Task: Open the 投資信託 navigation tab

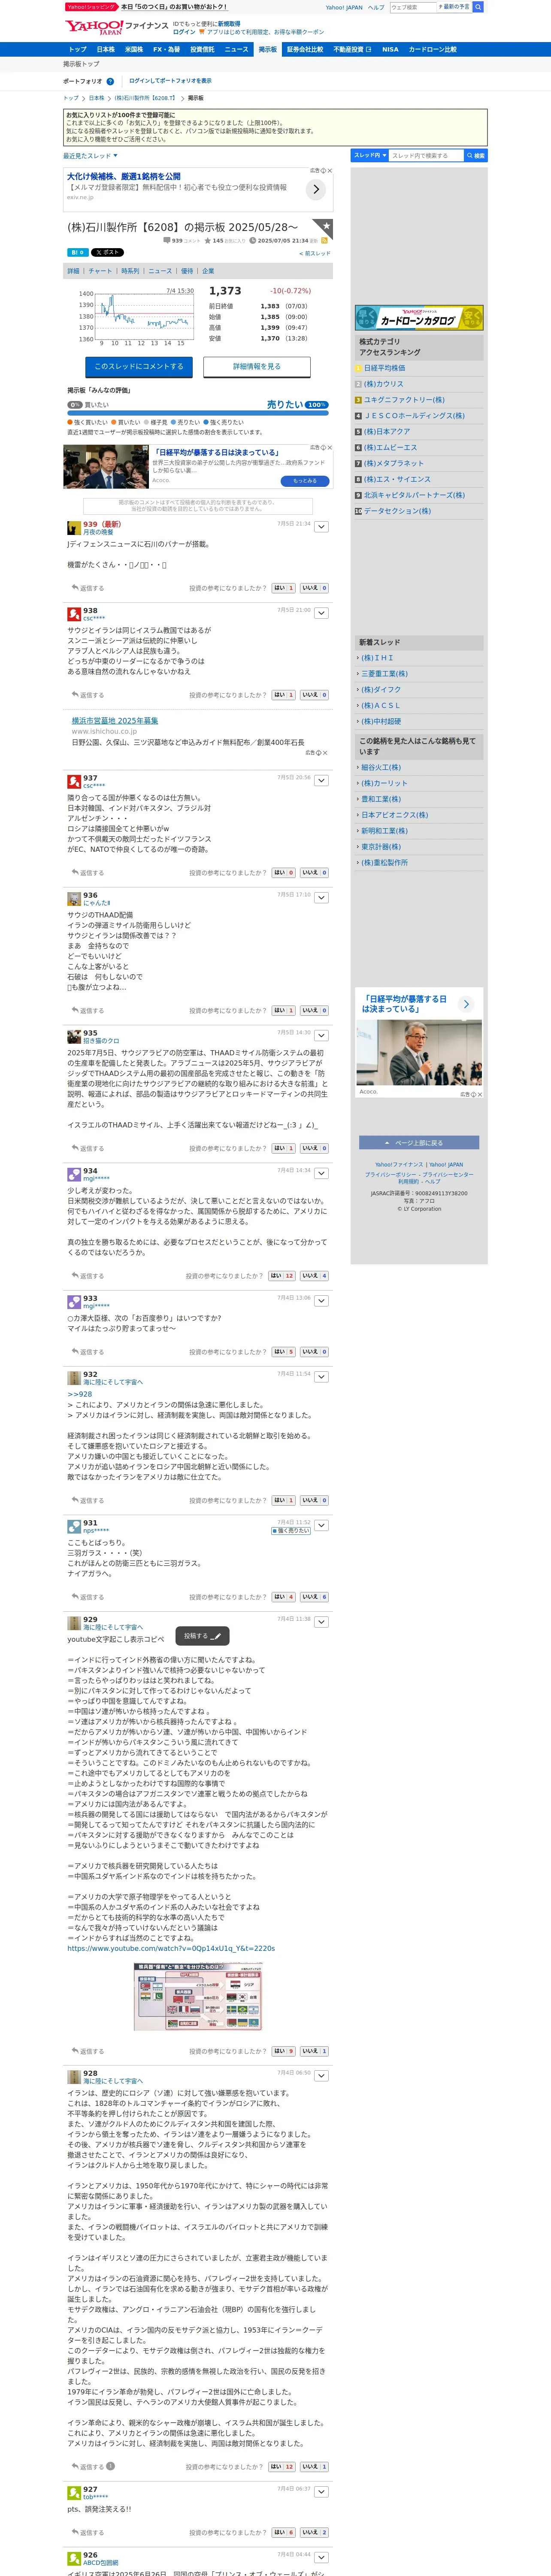Action: tap(202, 49)
